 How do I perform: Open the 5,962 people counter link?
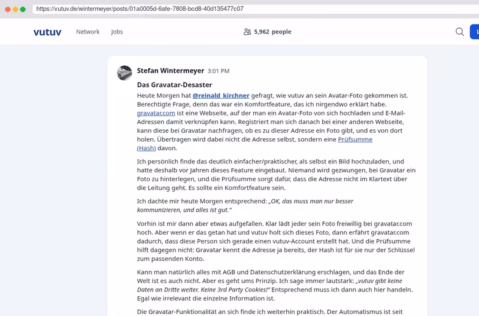coord(267,32)
